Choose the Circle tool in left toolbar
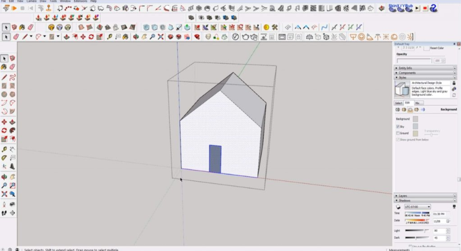This screenshot has height=251, width=461. (x=4, y=94)
